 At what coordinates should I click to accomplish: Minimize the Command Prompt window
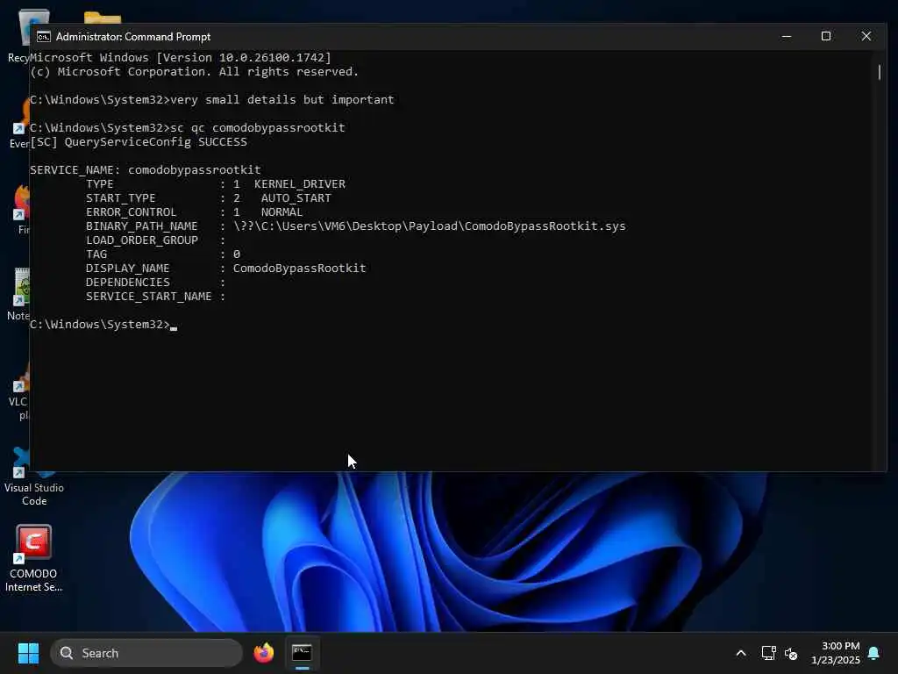(787, 36)
